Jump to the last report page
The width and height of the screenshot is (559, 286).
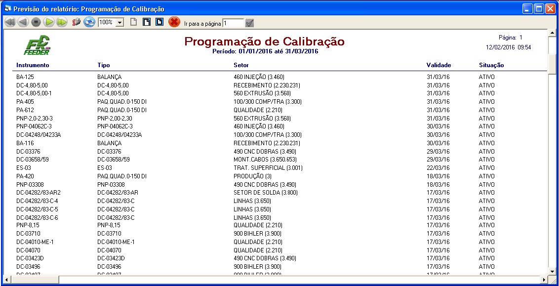coord(62,22)
